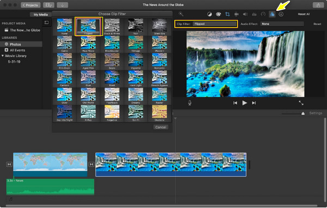Choose the Cartoon filter
The image size is (327, 208).
[64, 79]
